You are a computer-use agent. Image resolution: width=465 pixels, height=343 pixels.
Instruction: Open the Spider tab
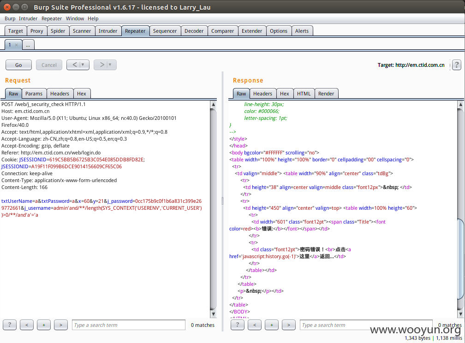(58, 31)
